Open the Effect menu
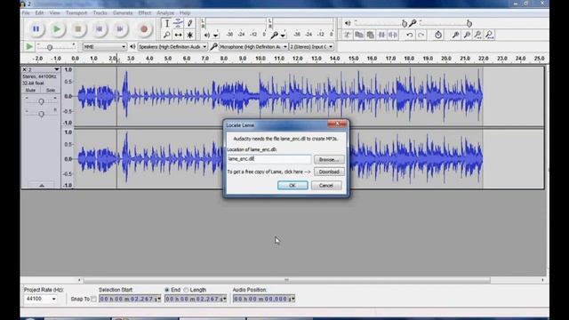This screenshot has height=320, width=569. tap(144, 12)
